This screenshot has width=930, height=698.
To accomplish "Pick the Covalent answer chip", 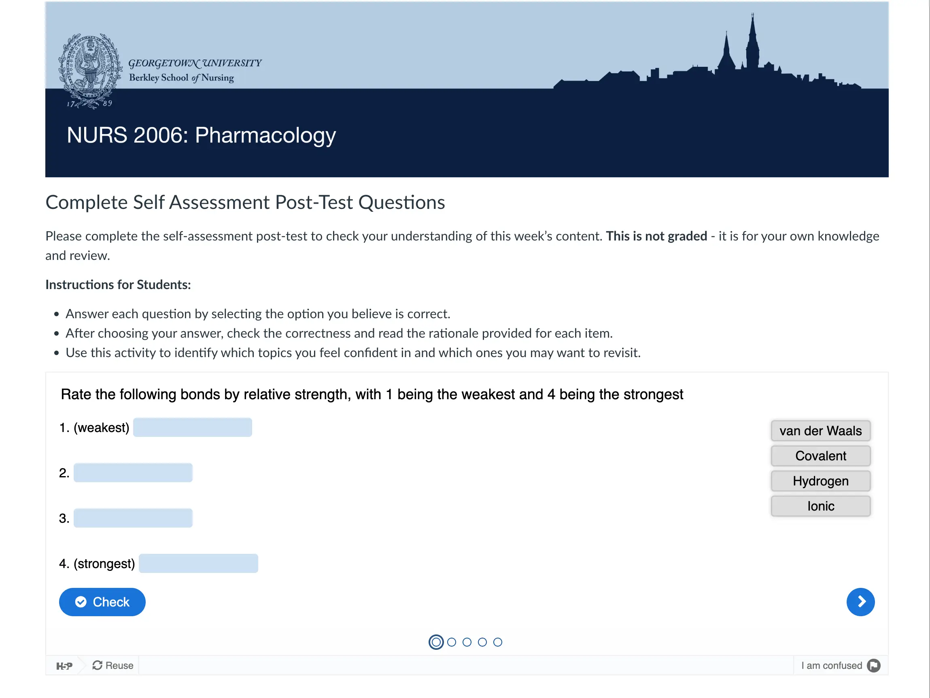I will click(820, 455).
